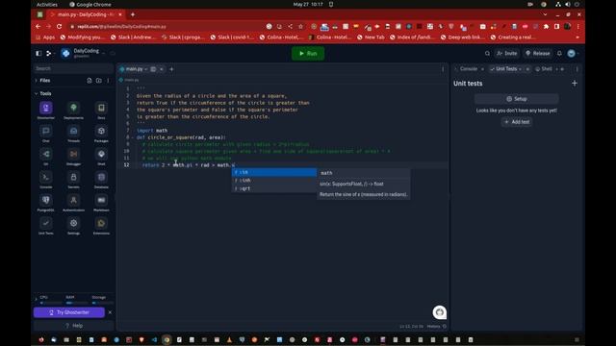
Task: Open the Authentication tool
Action: point(73,201)
